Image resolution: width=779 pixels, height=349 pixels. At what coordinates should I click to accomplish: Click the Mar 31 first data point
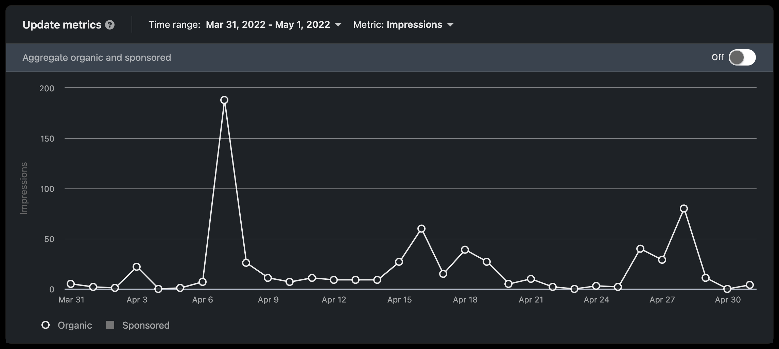click(x=71, y=284)
